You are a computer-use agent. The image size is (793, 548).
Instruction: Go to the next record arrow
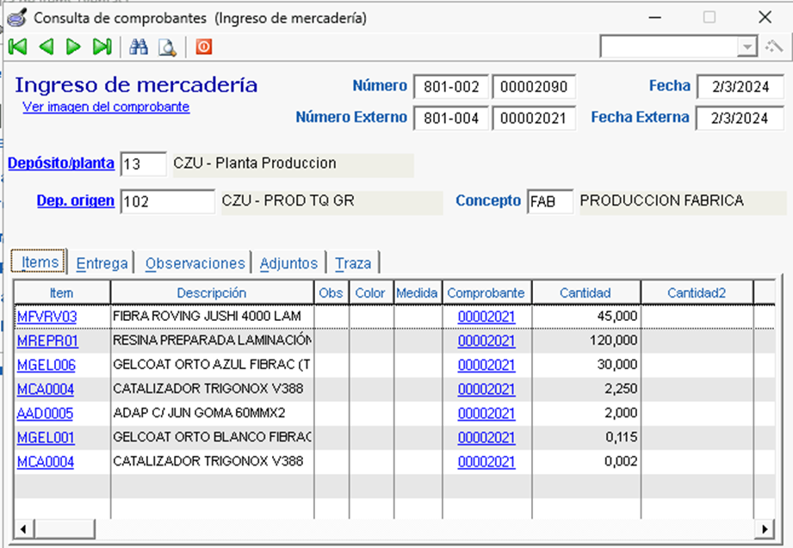pos(73,47)
